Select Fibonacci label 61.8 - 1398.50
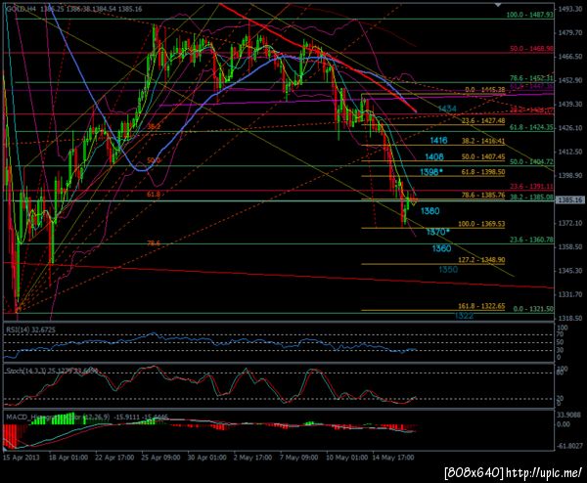The height and width of the screenshot is (483, 587). pyautogui.click(x=483, y=172)
